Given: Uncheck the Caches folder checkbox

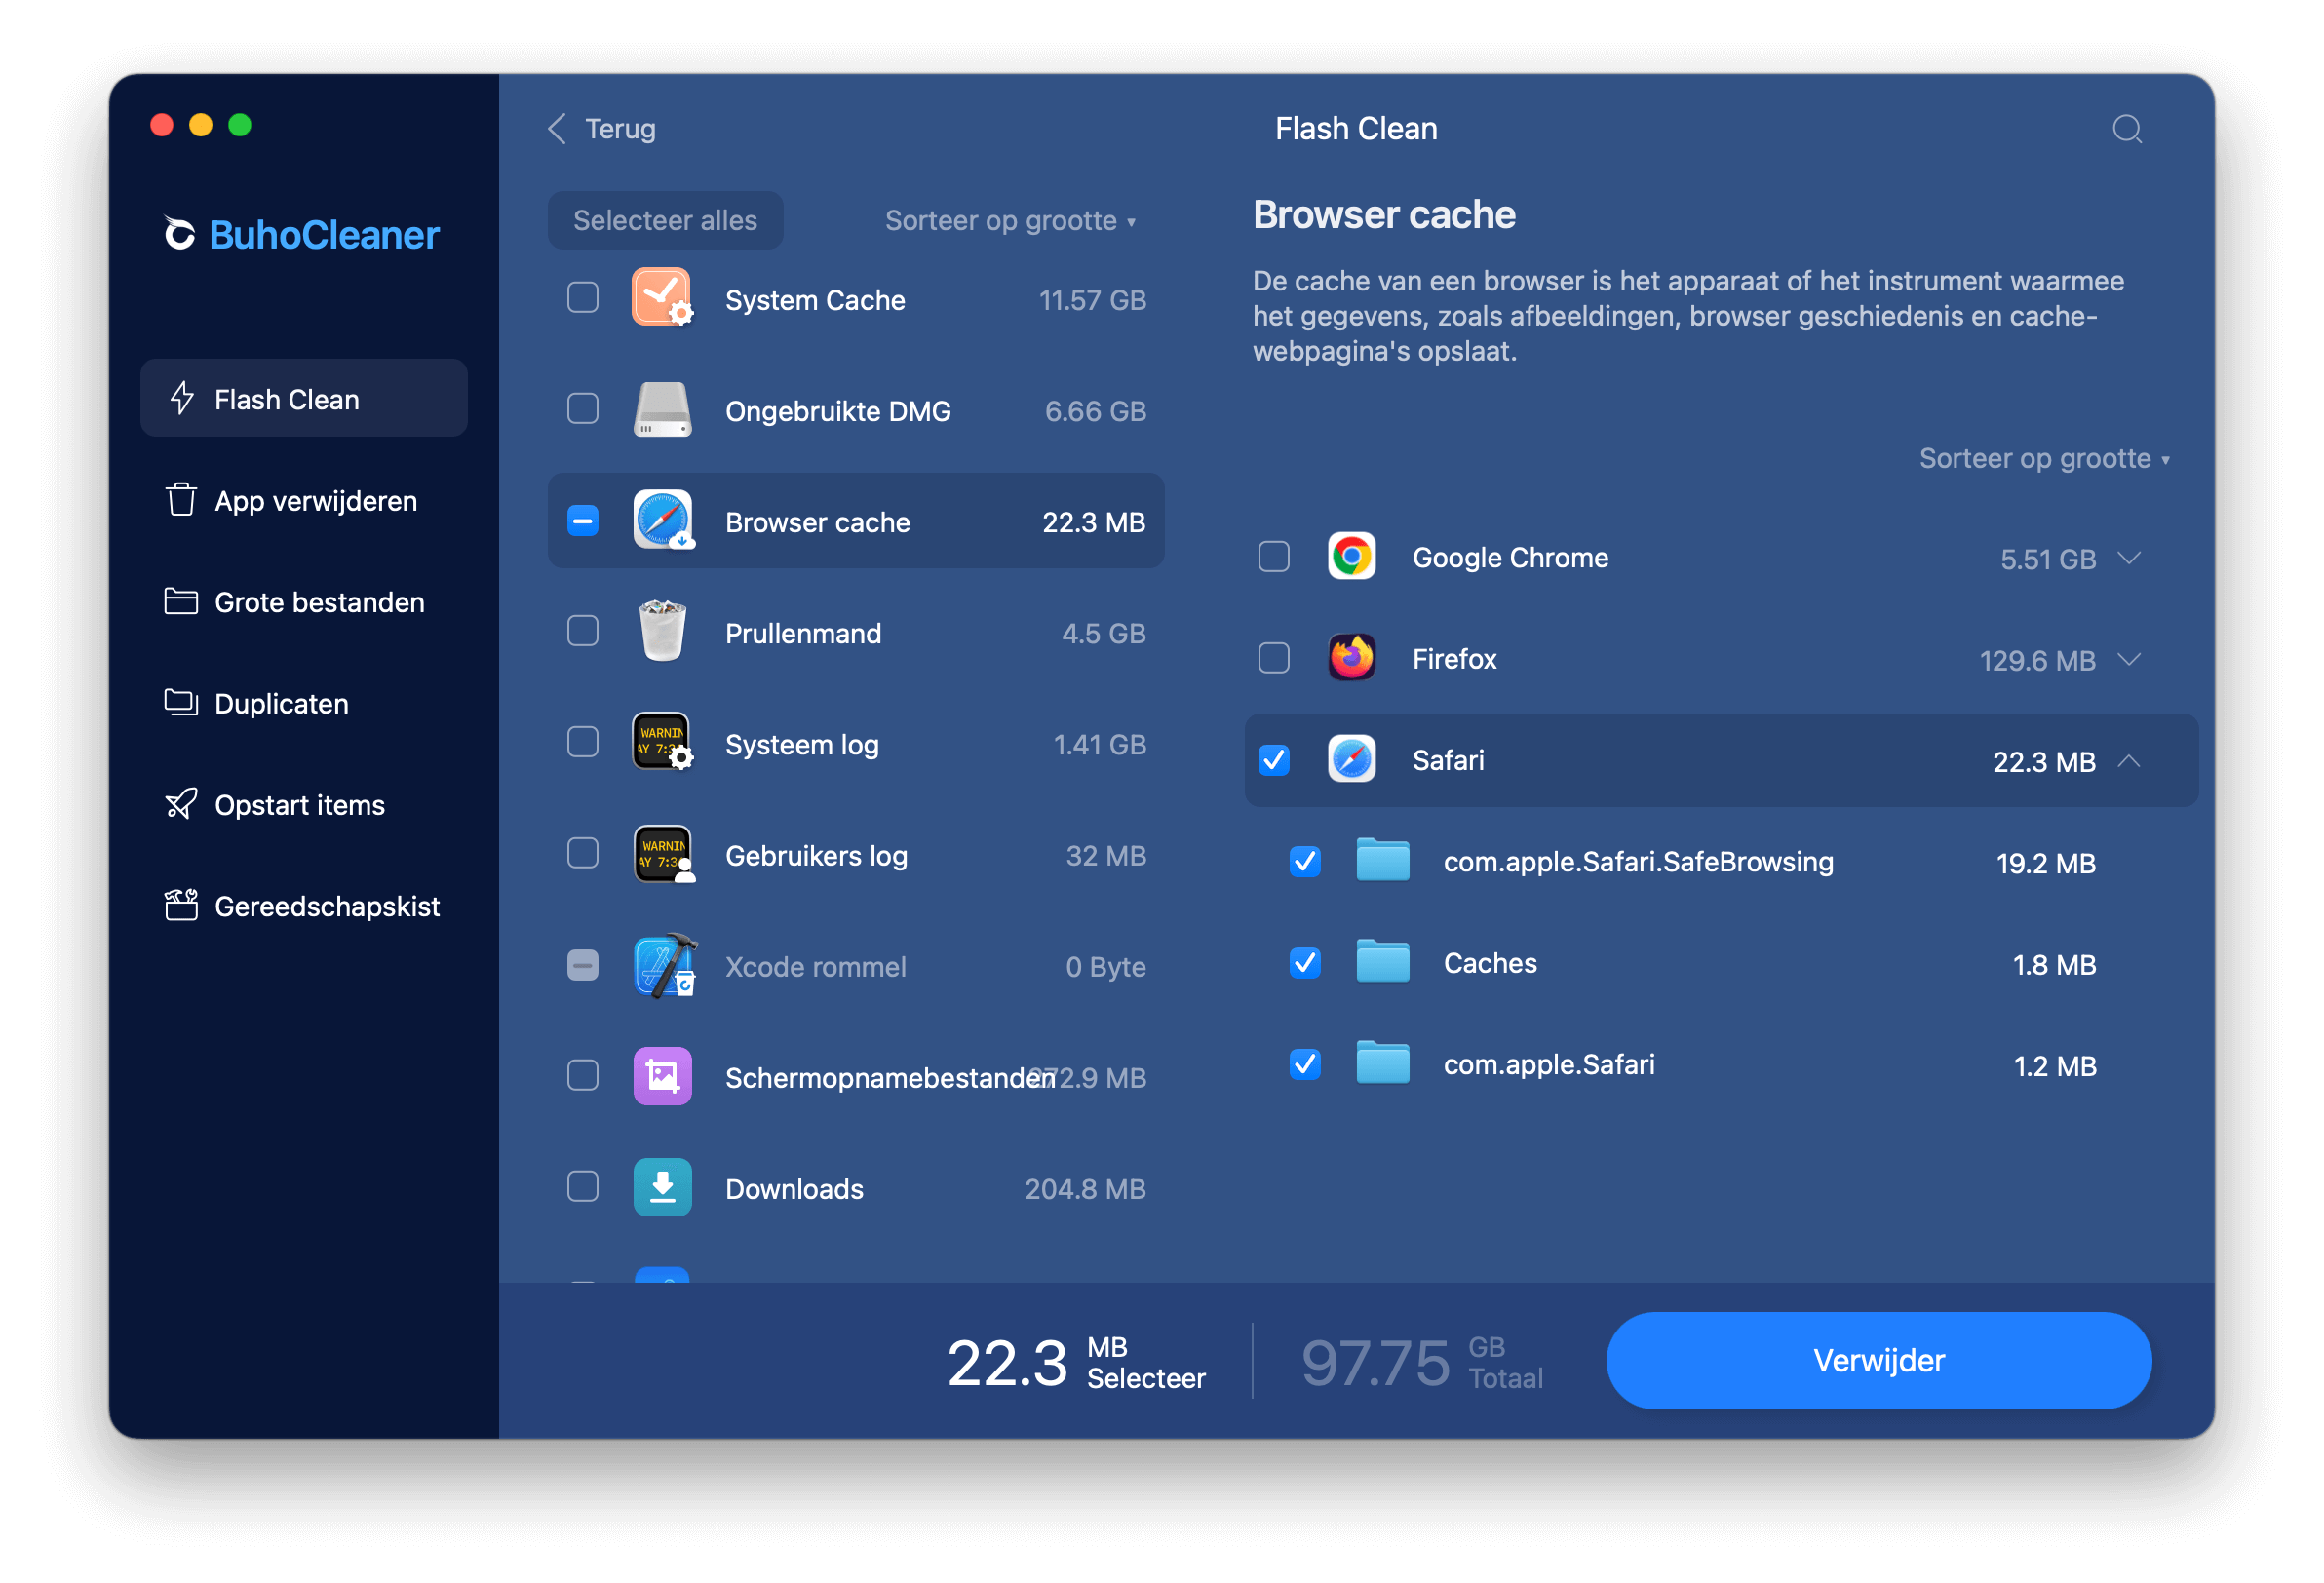Looking at the screenshot, I should 1304,962.
